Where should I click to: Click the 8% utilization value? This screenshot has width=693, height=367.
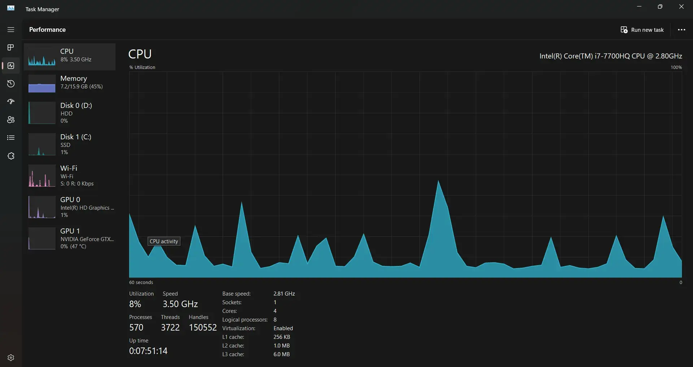coord(135,304)
